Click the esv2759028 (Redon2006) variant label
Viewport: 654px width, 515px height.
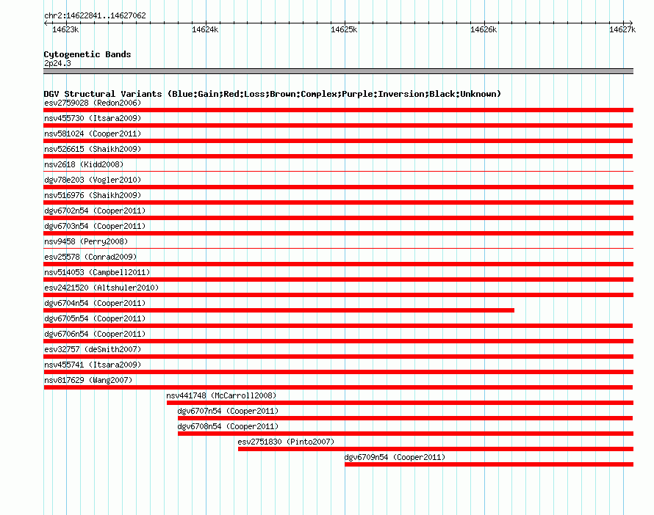click(93, 103)
